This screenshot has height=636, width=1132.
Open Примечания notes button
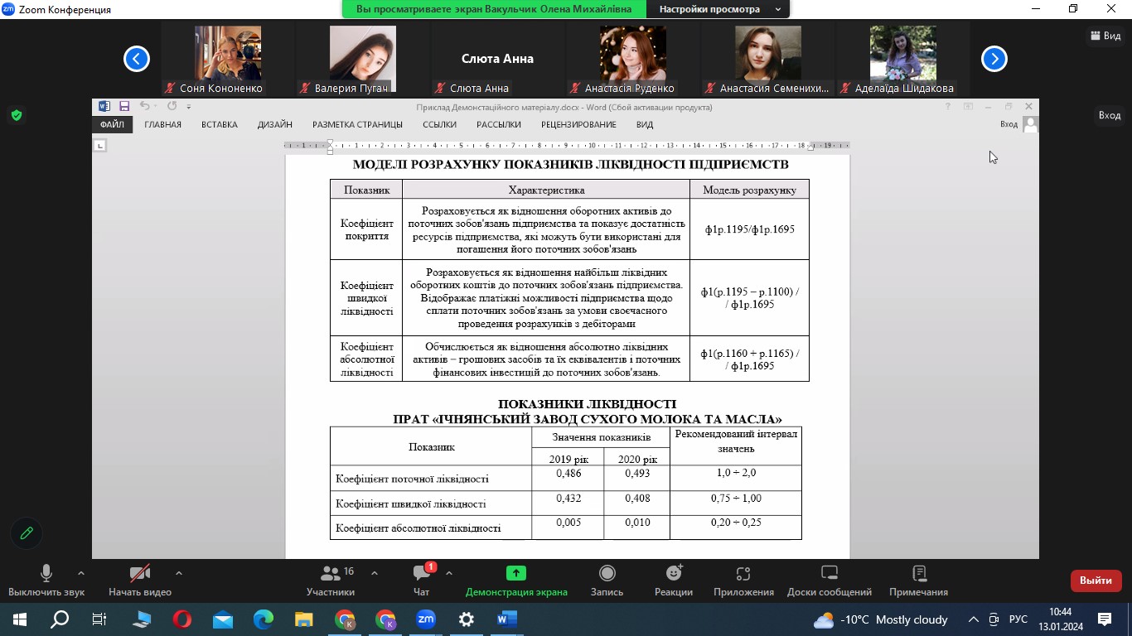point(918,581)
